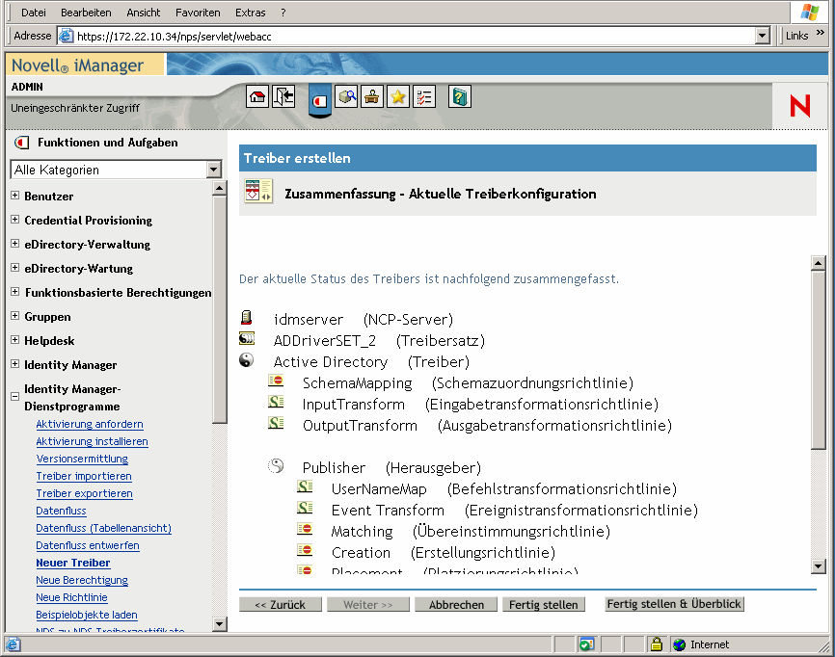Open the iManager Home view
835x657 pixels.
tap(256, 97)
